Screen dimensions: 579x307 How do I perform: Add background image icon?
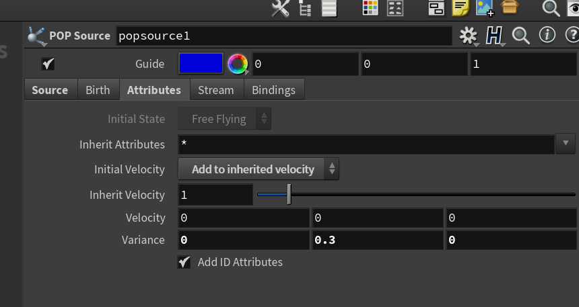[x=485, y=8]
